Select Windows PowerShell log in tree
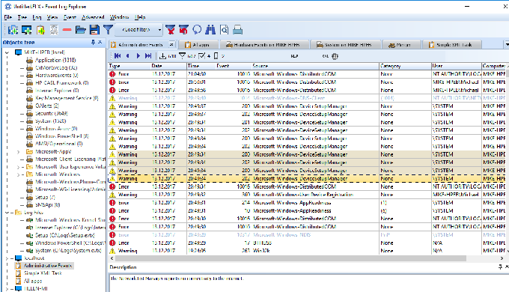 [x=62, y=136]
